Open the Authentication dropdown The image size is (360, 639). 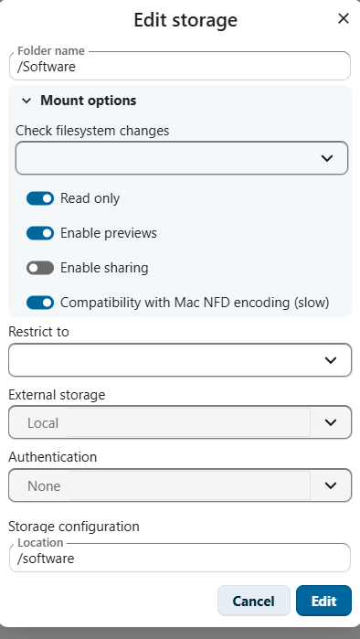point(180,485)
